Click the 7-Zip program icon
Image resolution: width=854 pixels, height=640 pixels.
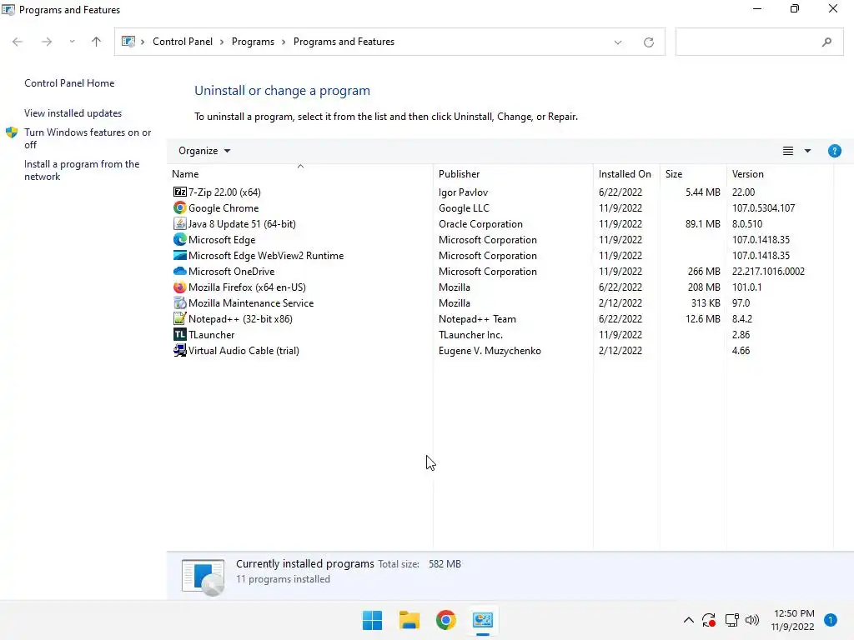[x=180, y=192]
